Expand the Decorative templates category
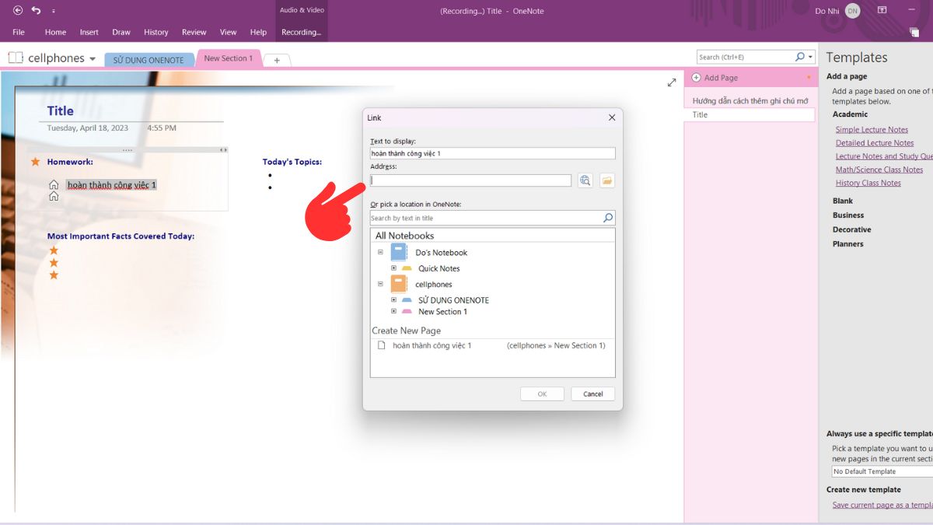This screenshot has height=525, width=933. tap(852, 229)
